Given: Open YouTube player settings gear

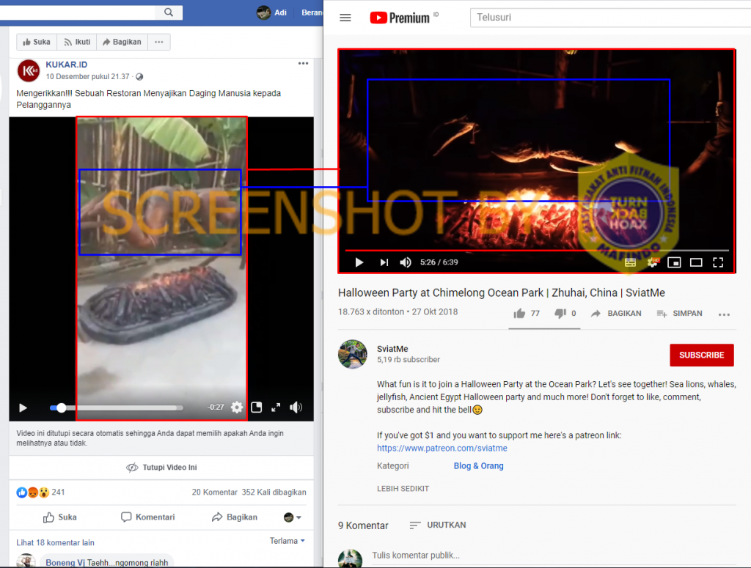Looking at the screenshot, I should click(x=652, y=262).
